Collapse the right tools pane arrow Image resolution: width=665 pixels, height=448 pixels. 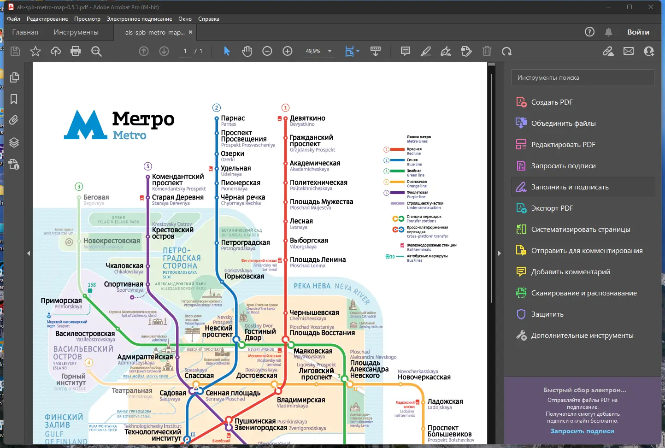499,253
